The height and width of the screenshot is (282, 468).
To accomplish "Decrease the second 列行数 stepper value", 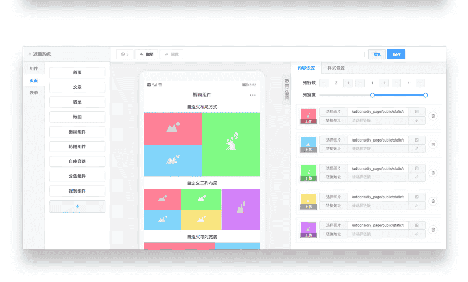I will (360, 83).
